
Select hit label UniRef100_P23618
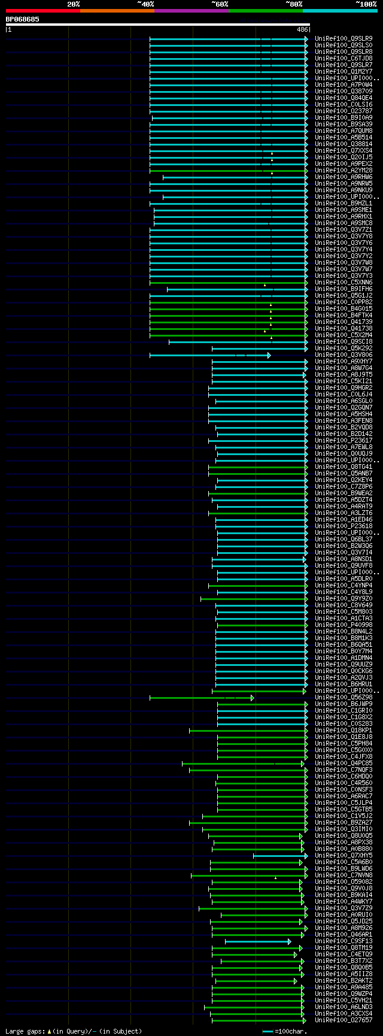point(344,526)
